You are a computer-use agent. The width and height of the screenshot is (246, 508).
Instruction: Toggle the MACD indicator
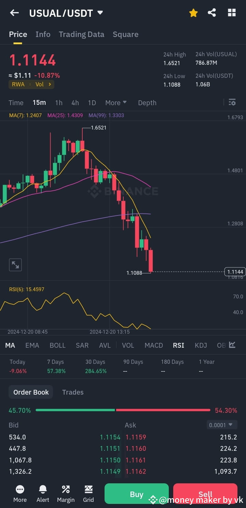(154, 345)
